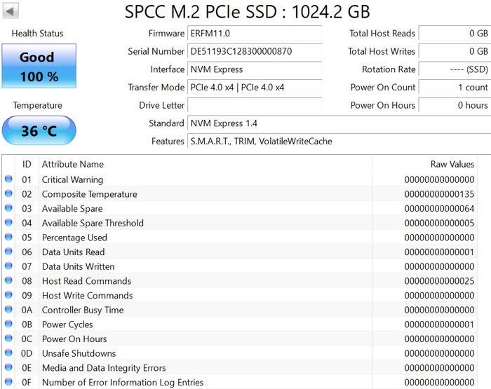Click the ID column header

(x=27, y=164)
